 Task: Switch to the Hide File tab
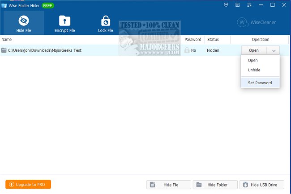[x=24, y=23]
